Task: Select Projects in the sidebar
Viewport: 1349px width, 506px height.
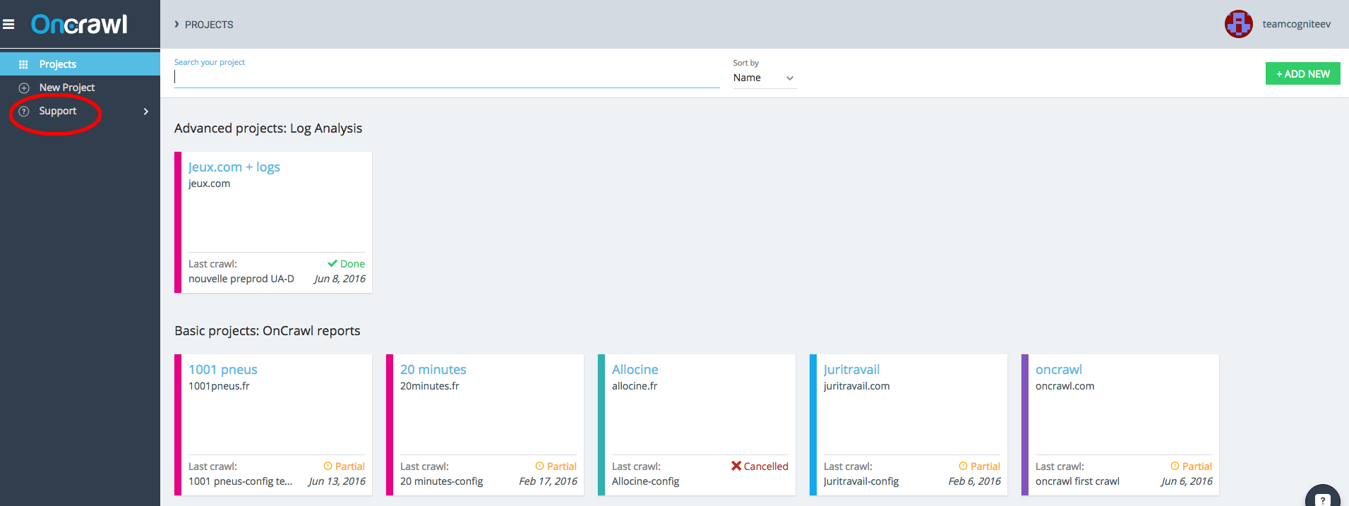Action: [80, 64]
